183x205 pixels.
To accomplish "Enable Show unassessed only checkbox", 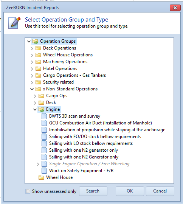I will [28, 191].
